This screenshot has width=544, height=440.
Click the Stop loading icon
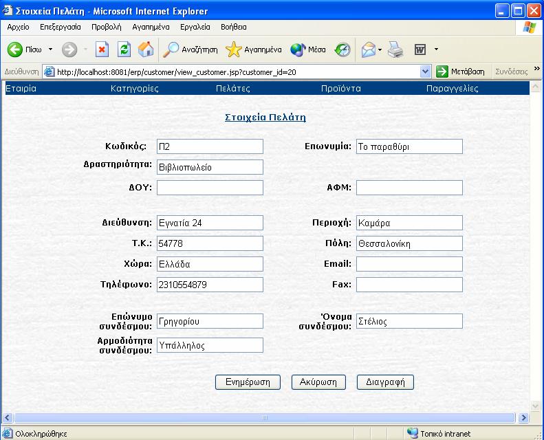(102, 49)
